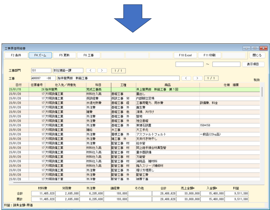Select the 清掃、片付け row

click(134, 112)
